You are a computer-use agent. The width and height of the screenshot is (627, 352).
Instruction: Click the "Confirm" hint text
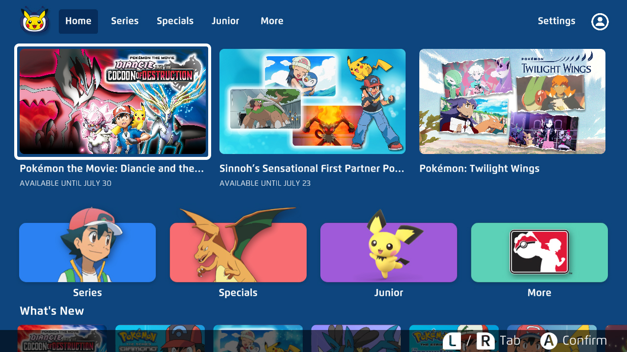click(584, 341)
